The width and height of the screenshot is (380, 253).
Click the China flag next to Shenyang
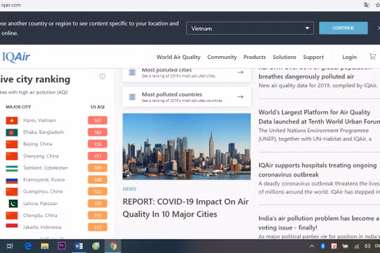point(12,156)
